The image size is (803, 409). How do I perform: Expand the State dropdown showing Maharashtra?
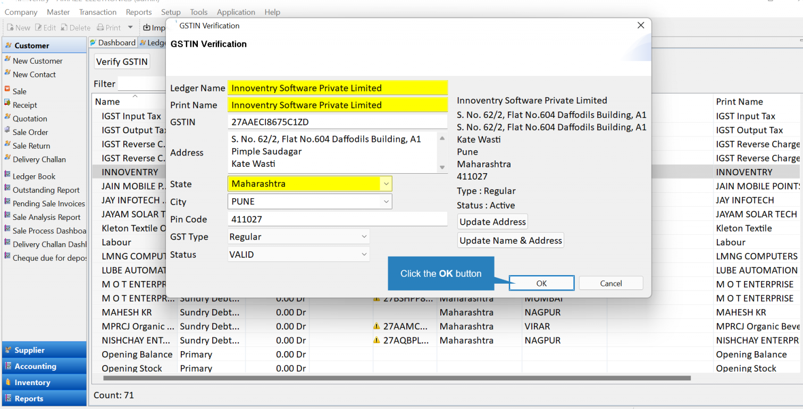[x=386, y=184]
